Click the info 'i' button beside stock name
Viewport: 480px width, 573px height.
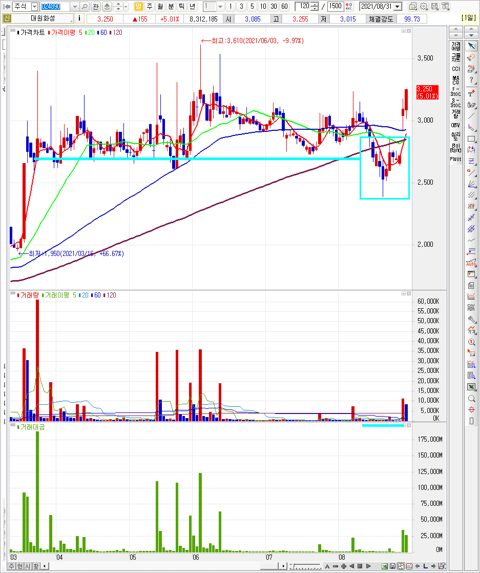pyautogui.click(x=79, y=18)
